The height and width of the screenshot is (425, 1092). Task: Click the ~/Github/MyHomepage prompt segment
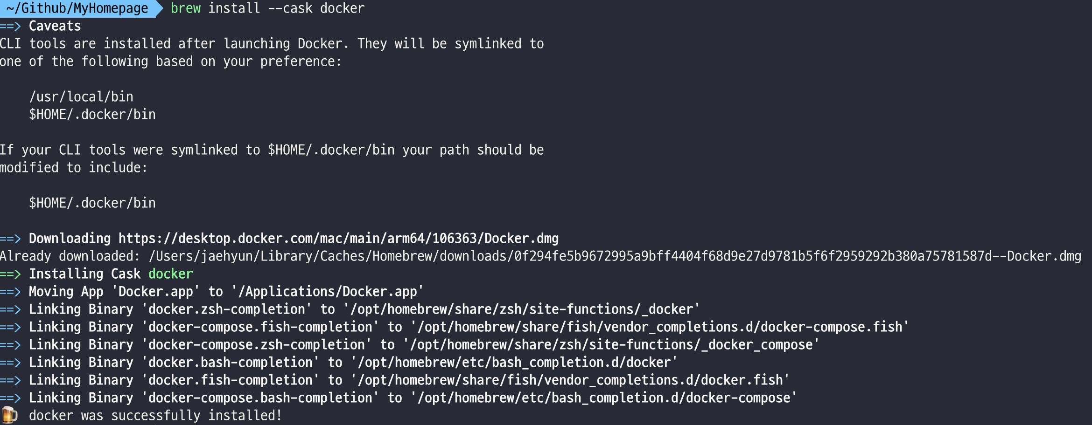point(77,8)
